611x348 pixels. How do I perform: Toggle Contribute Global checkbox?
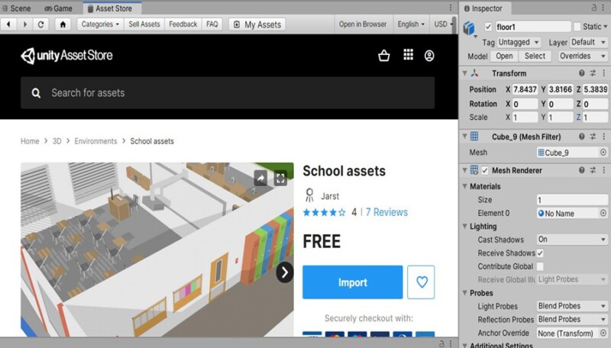coord(540,266)
